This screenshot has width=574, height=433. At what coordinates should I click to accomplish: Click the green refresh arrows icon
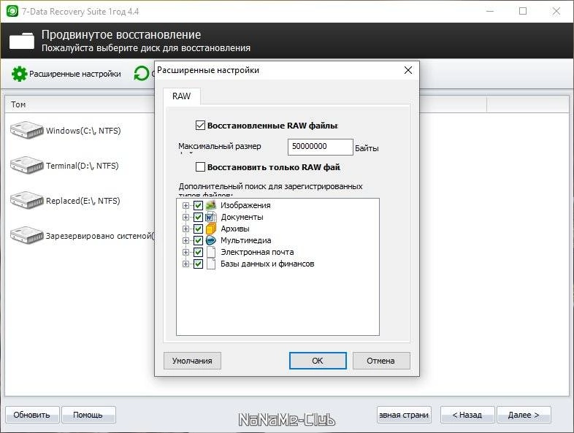[x=142, y=74]
